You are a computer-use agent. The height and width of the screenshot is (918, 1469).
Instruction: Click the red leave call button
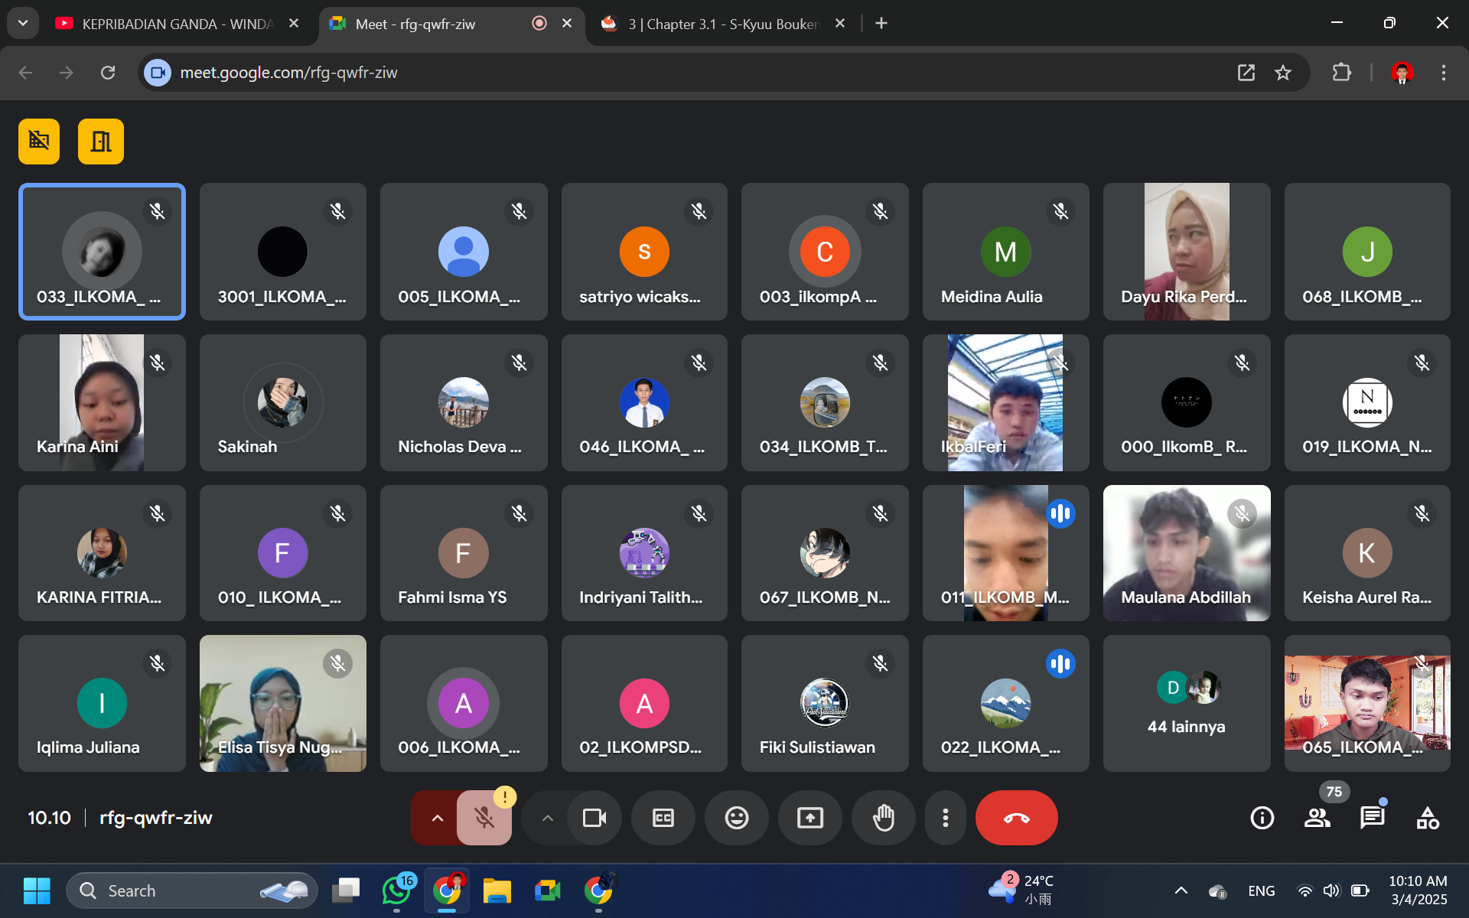pos(1016,818)
